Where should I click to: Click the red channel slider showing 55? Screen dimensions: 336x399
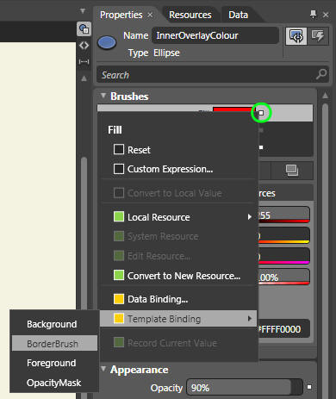coord(283,215)
